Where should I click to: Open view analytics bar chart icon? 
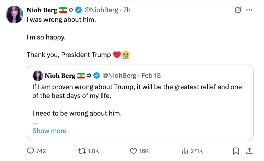coord(185,151)
